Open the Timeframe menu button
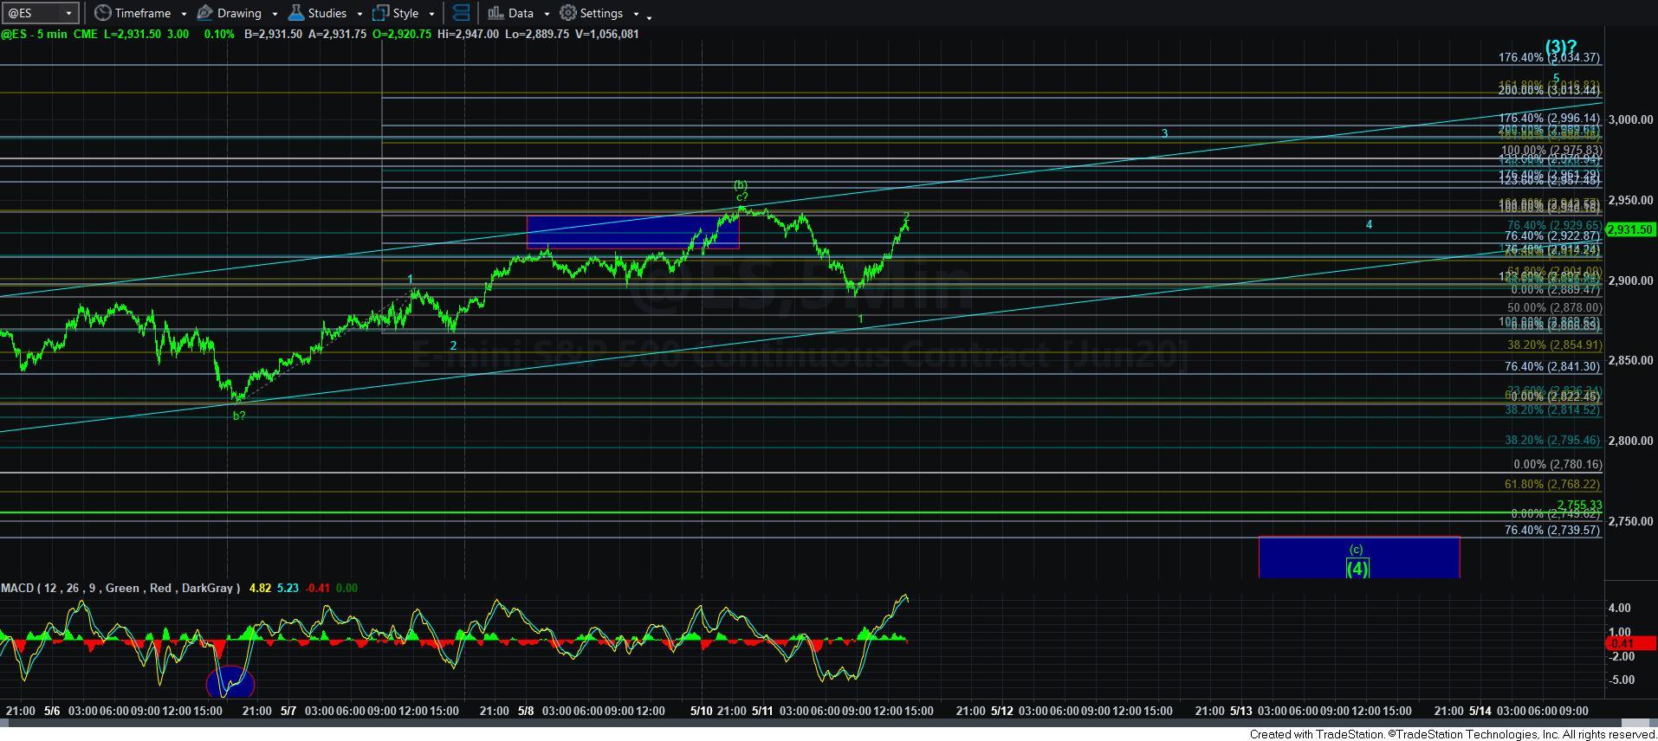This screenshot has width=1658, height=741. [x=132, y=13]
